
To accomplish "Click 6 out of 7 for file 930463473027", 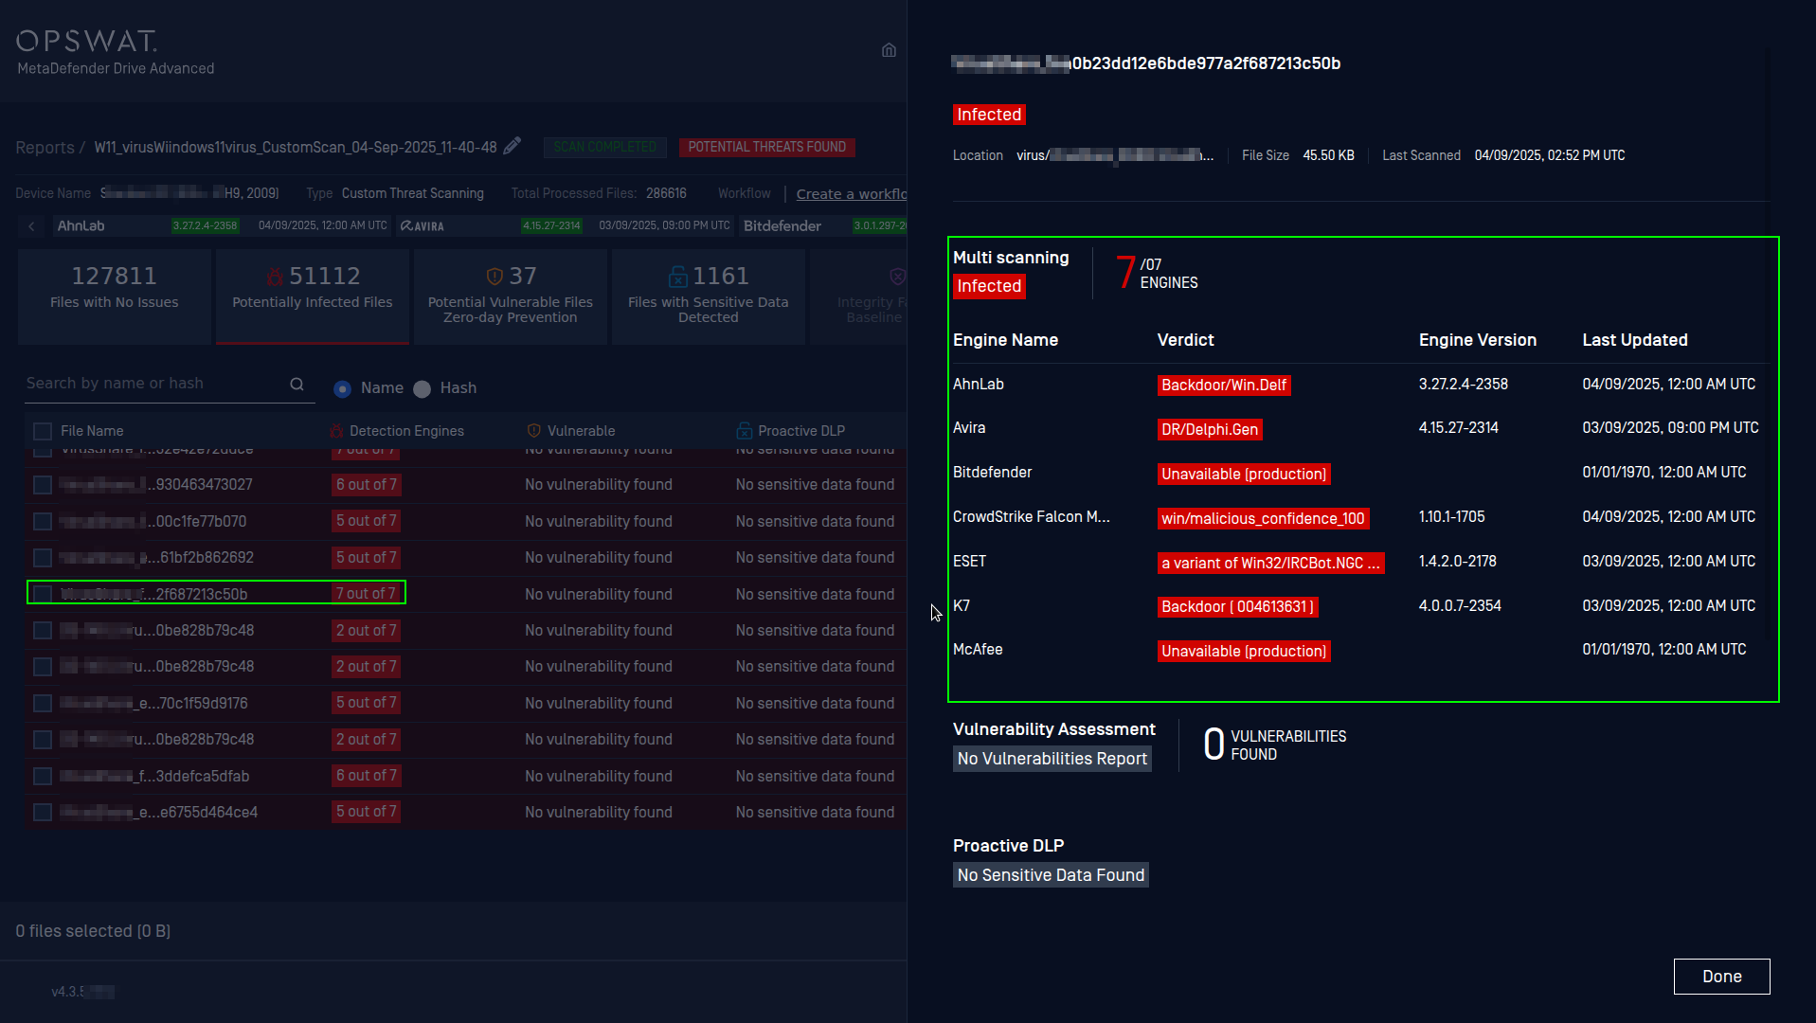I will (x=366, y=485).
